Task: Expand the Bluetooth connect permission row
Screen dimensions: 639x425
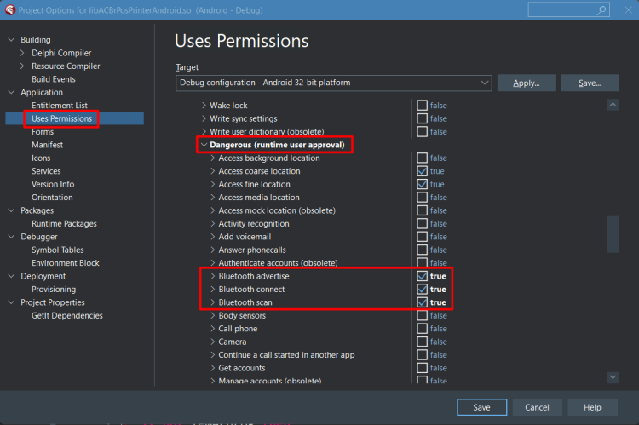Action: (x=212, y=290)
